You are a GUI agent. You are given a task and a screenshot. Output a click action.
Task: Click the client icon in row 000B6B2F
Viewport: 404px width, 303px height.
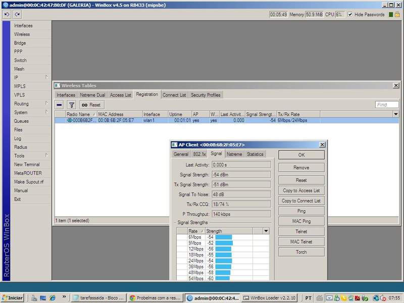click(69, 120)
